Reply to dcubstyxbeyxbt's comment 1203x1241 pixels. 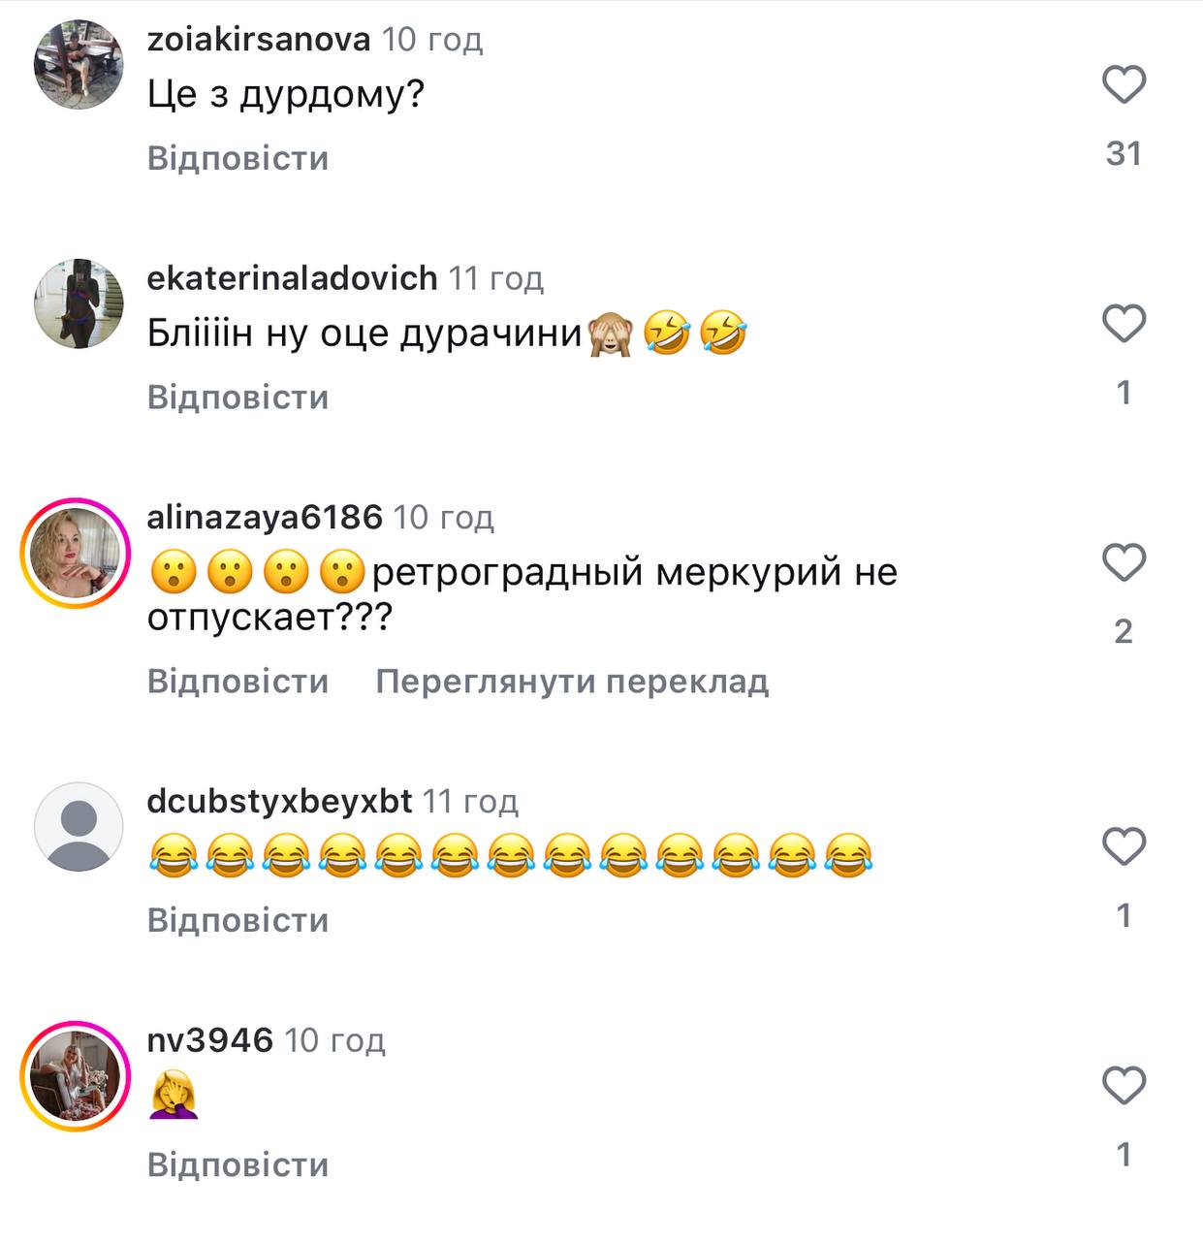[238, 919]
